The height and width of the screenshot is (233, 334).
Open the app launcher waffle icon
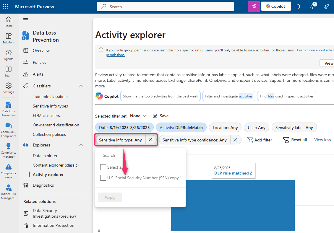pyautogui.click(x=6, y=6)
